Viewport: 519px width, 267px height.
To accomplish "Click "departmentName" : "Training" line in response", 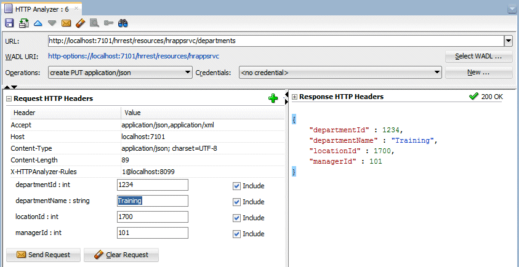I will [373, 140].
